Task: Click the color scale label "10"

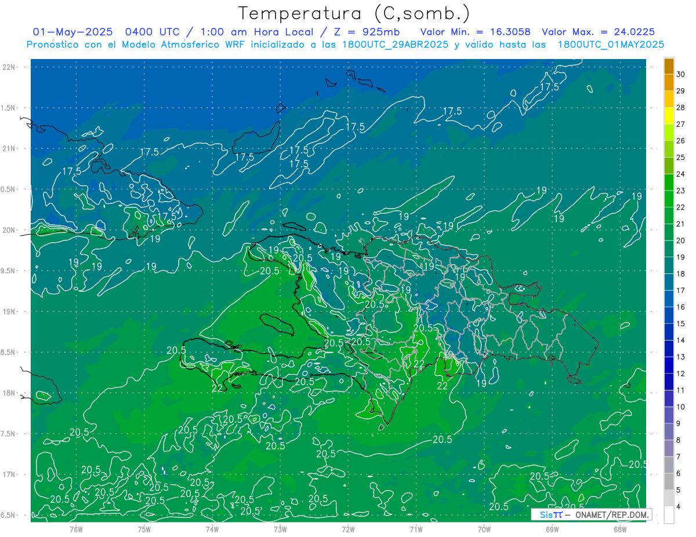Action: click(680, 407)
